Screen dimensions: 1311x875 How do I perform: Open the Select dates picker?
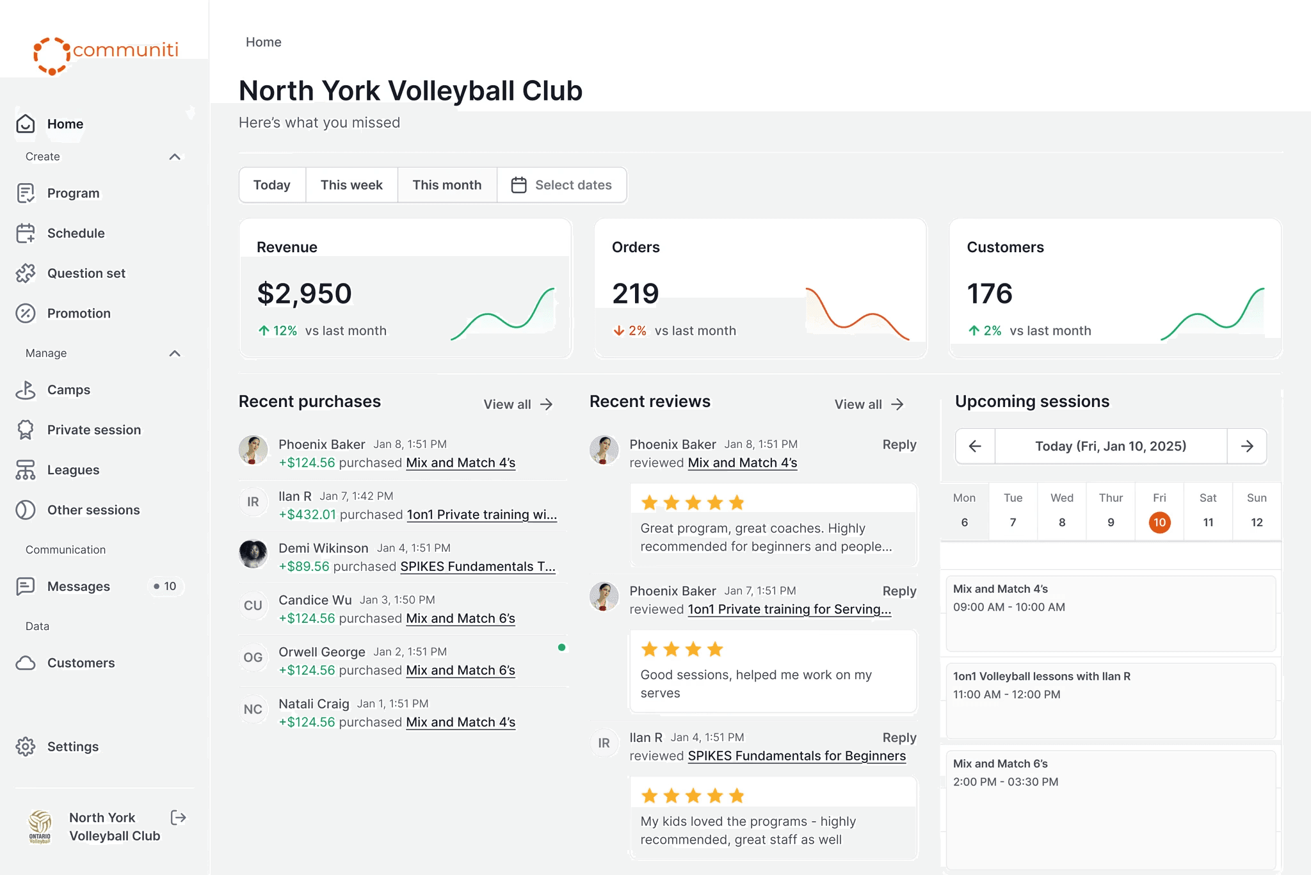click(561, 185)
